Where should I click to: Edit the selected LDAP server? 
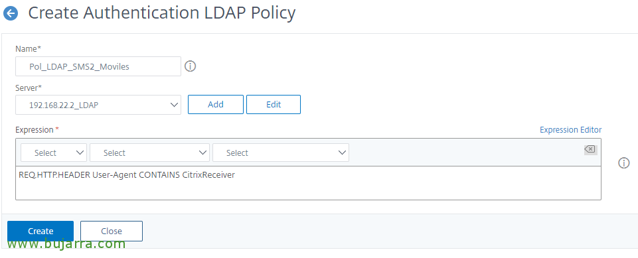(x=274, y=104)
